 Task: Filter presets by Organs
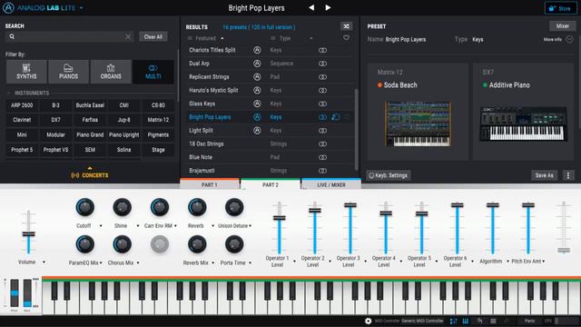(x=111, y=72)
